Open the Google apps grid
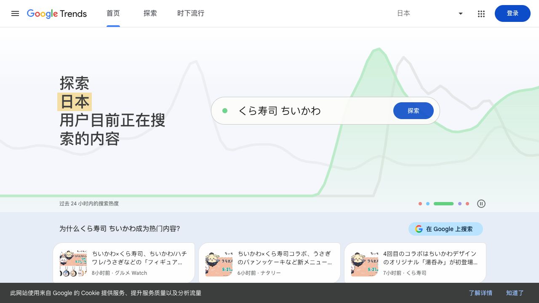This screenshot has width=539, height=303. point(481,13)
